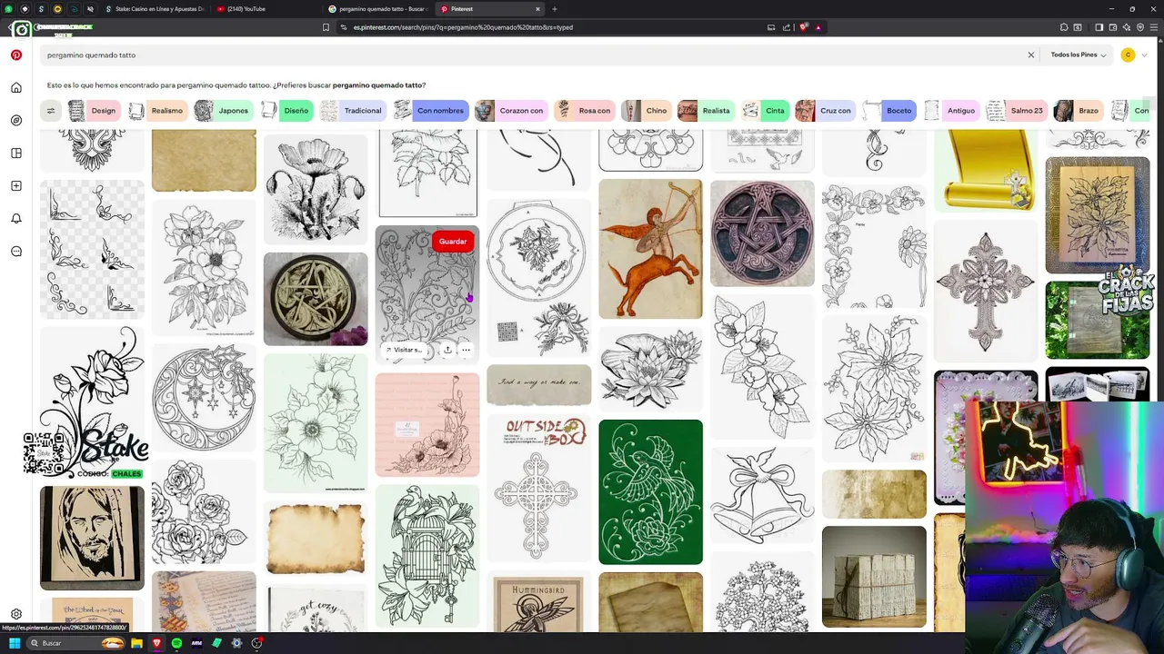
Task: Select the Con nombres filter chip
Action: 430,111
